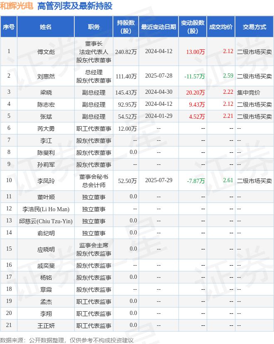Click the 数据来源 footer note
Image resolution: width=274 pixels, height=344 pixels.
[x=67, y=340]
